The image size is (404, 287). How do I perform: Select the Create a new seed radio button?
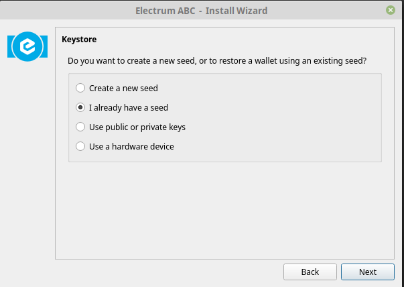coord(80,88)
